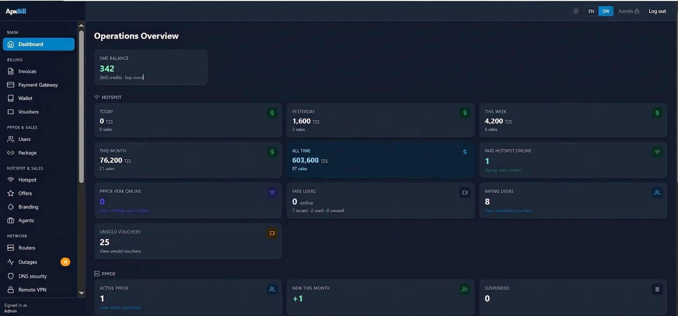Click the Routers server icon
This screenshot has width=678, height=316.
pos(11,248)
